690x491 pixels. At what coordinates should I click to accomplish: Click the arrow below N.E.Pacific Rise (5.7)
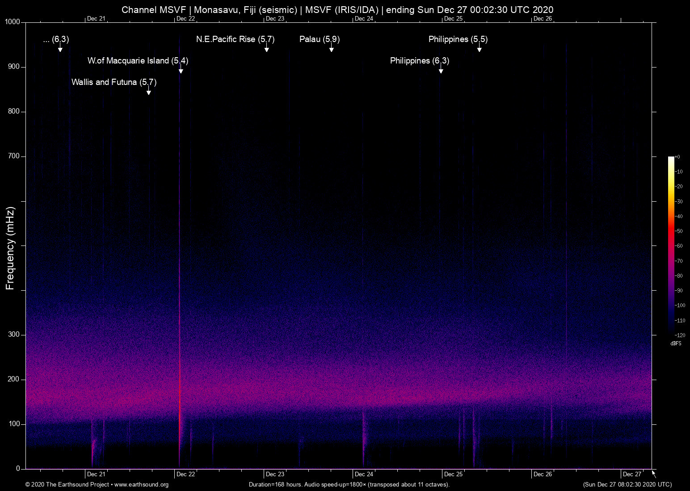(x=266, y=49)
